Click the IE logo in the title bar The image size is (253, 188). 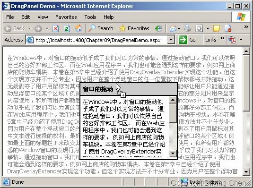point(7,6)
